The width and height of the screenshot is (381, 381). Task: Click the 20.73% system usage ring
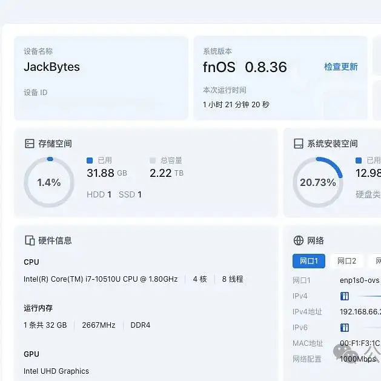tap(318, 182)
